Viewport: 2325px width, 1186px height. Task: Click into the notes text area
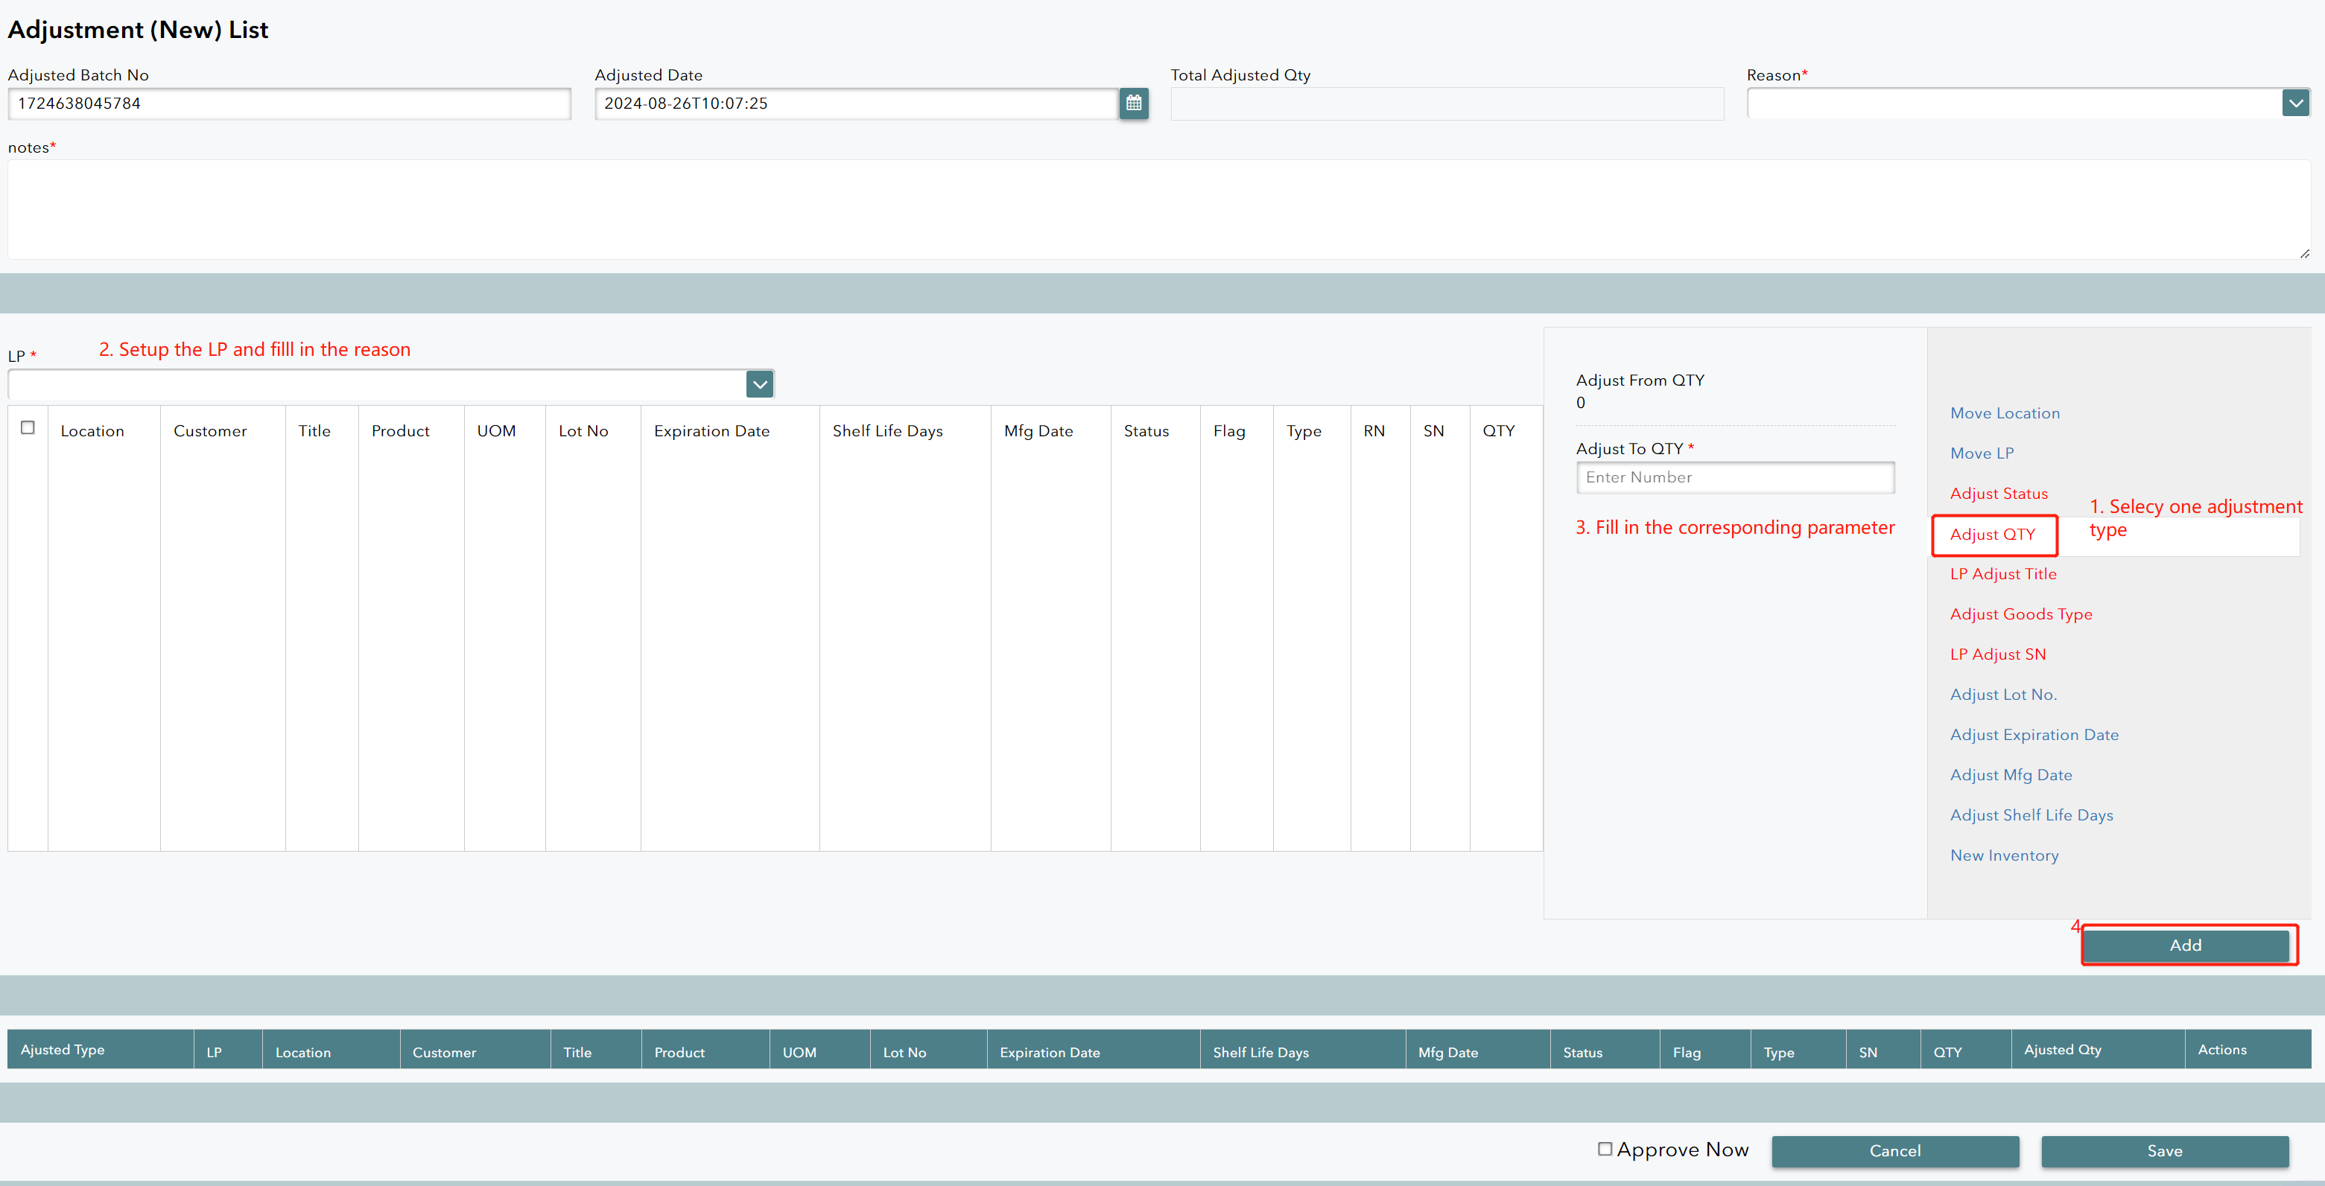tap(1155, 209)
